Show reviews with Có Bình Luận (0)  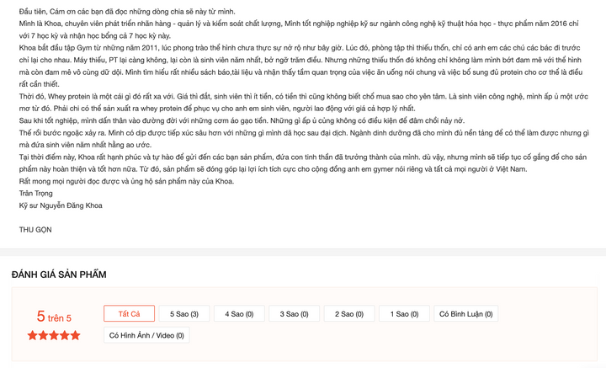coord(466,313)
